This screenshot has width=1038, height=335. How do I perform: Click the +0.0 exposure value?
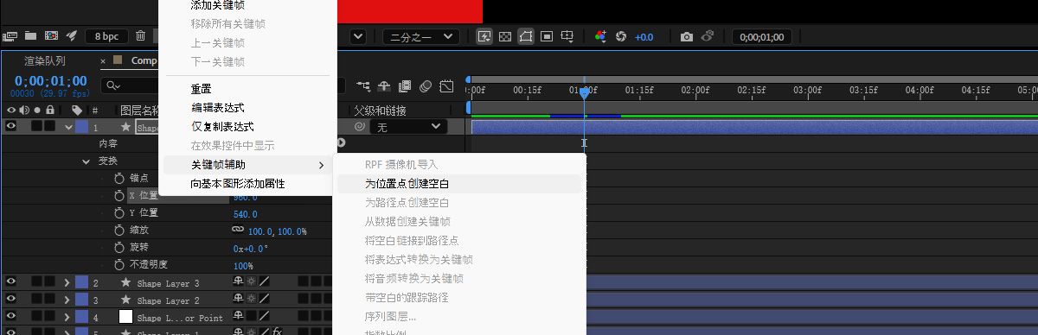[x=644, y=37]
